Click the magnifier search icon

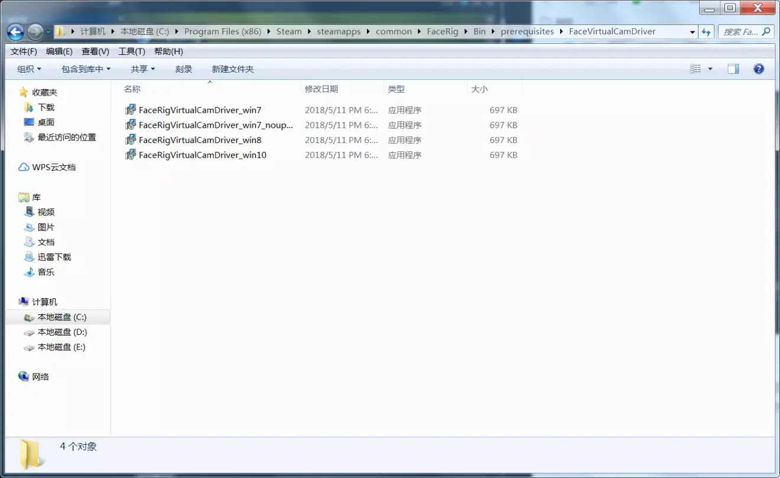(x=766, y=31)
